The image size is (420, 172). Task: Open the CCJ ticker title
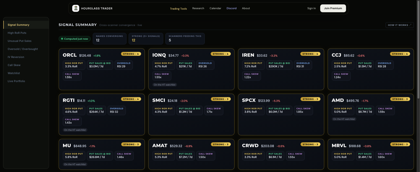[x=336, y=55]
